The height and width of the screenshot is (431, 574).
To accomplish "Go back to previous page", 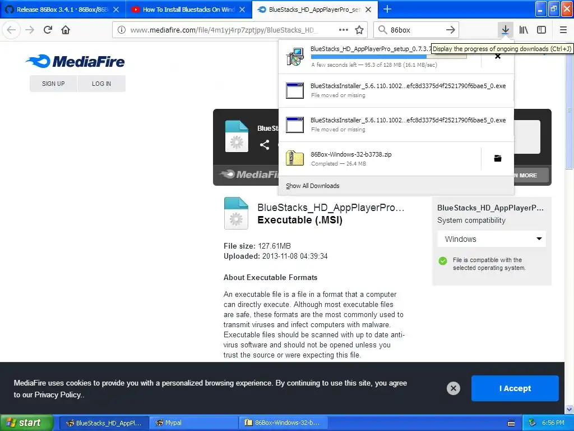I will [11, 30].
